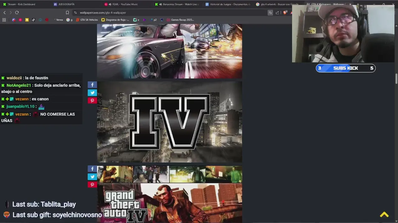Click 'Last sub gift: soyelchinovosno' text

57,215
